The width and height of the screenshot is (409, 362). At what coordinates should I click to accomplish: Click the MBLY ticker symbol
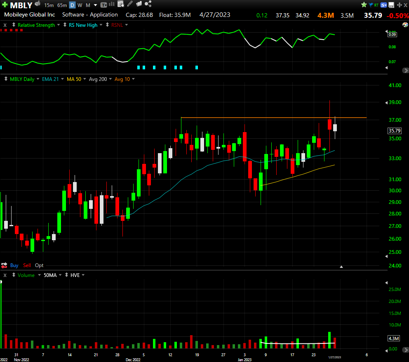click(x=21, y=5)
